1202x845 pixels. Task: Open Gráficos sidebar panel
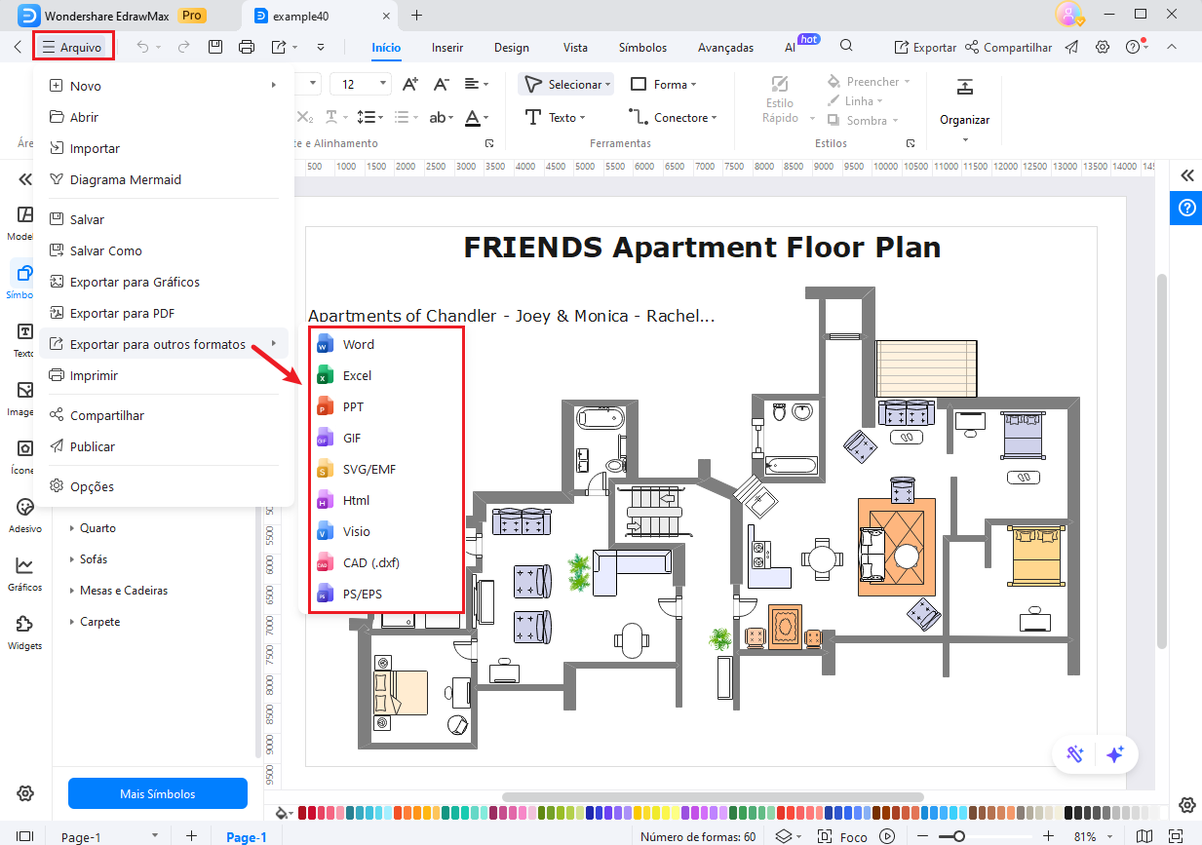coord(25,574)
